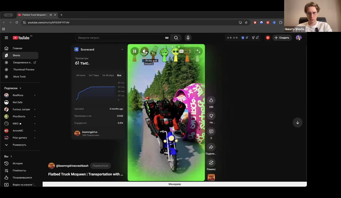341x198 pixels.
Task: Share the short via arrow icon
Action: click(x=211, y=147)
